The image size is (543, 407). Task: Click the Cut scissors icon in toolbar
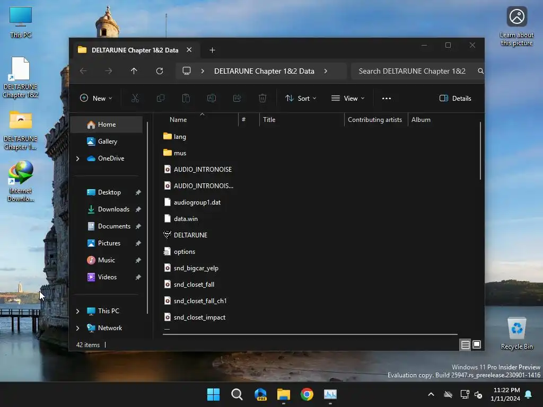tap(135, 98)
